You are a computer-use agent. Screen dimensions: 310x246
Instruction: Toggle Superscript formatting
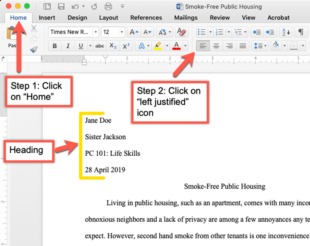pyautogui.click(x=126, y=46)
